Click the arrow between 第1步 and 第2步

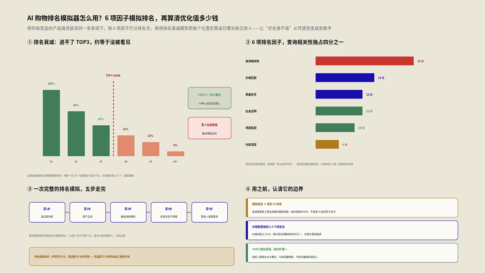67,212
